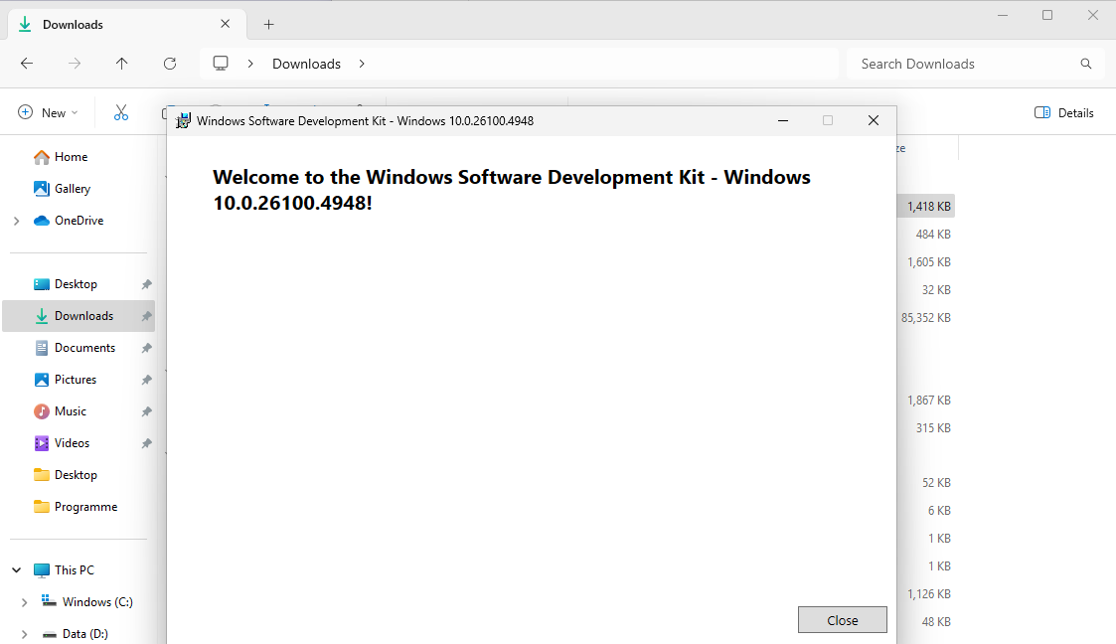The image size is (1116, 644).
Task: Expand the Windows (C:) drive
Action: (25, 602)
